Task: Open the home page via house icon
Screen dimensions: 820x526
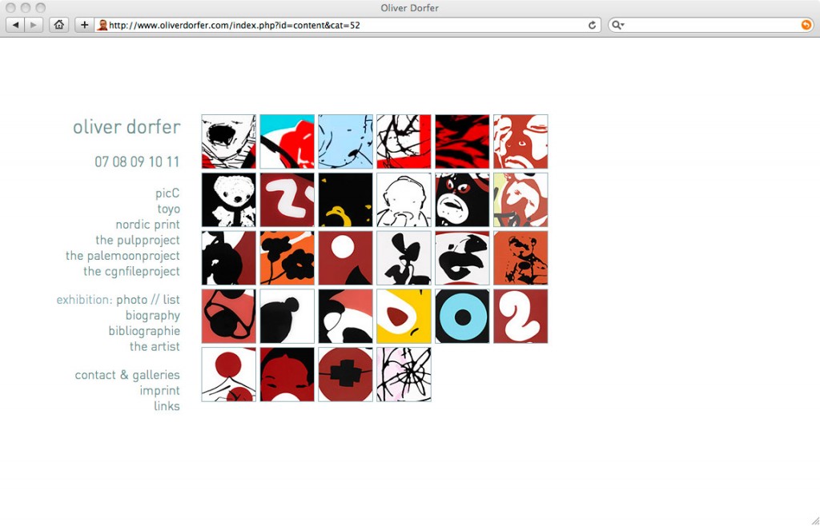Action: pos(58,25)
